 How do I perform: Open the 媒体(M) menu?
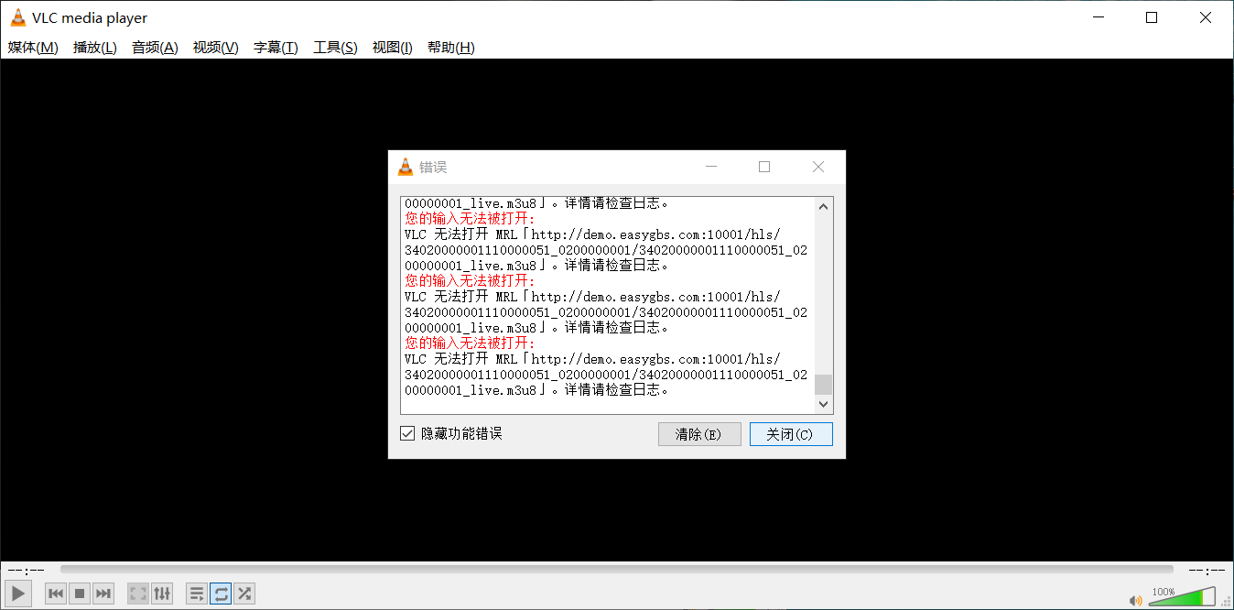pyautogui.click(x=33, y=48)
